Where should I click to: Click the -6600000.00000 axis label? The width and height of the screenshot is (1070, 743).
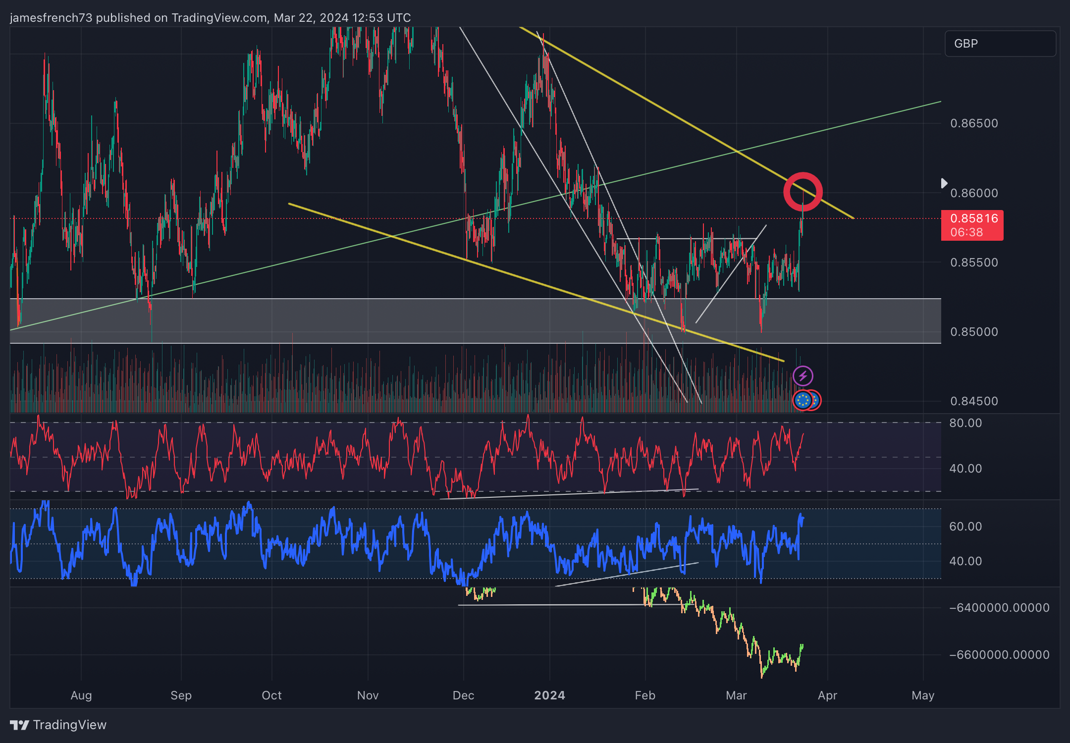(x=999, y=655)
